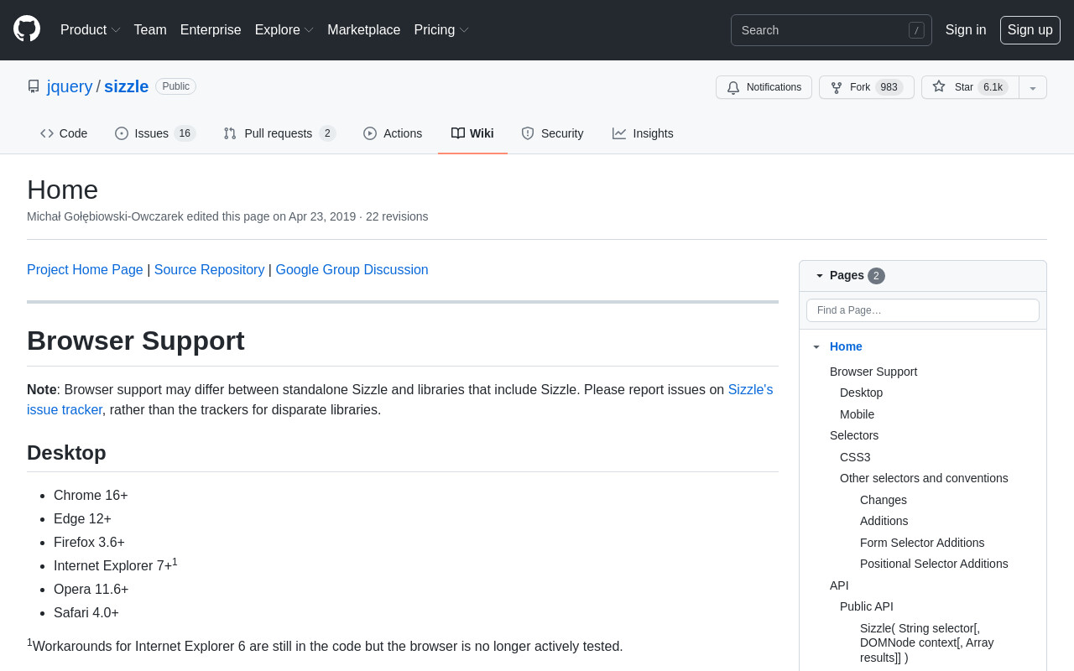1074x671 pixels.
Task: Click the Pull requests branch icon
Action: point(230,133)
